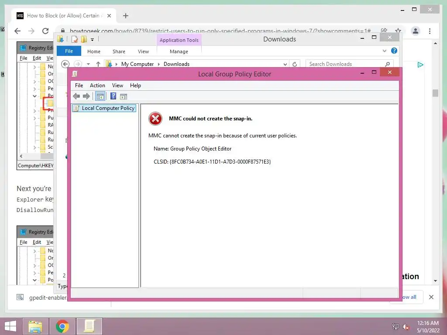The width and height of the screenshot is (447, 335).
Task: Click the Search Downloads field
Action: coord(349,64)
